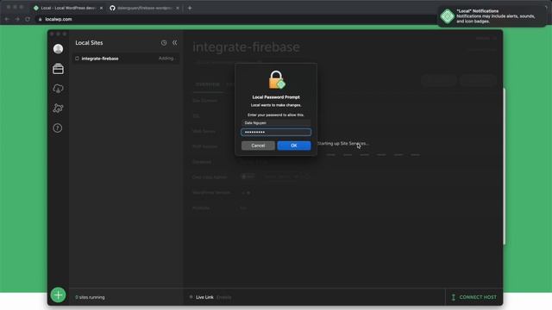The image size is (552, 310).
Task: Click the Dale Nguyen username field
Action: 276,123
